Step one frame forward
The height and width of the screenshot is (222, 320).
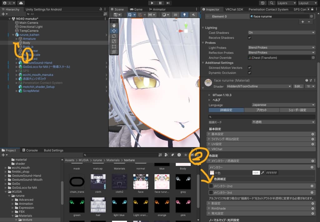(168, 3)
